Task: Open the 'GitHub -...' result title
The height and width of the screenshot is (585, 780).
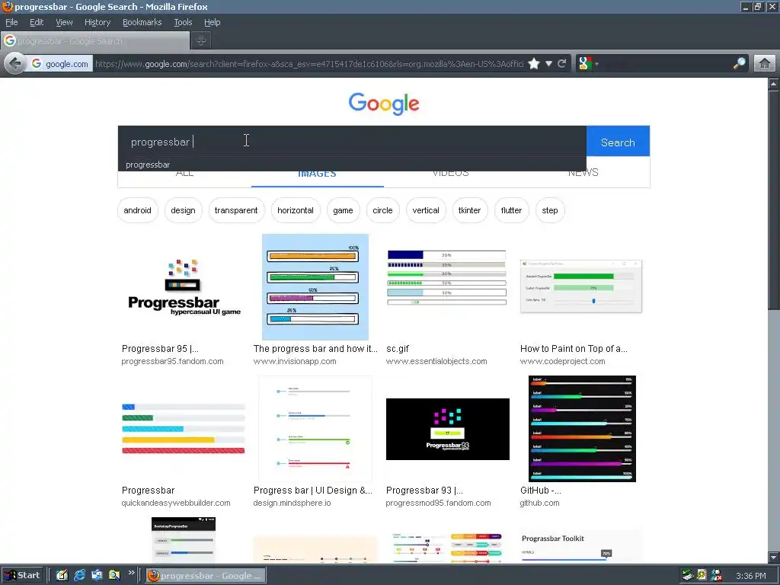Action: (x=540, y=491)
